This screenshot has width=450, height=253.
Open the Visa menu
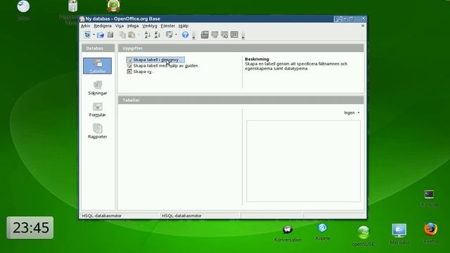pyautogui.click(x=120, y=26)
